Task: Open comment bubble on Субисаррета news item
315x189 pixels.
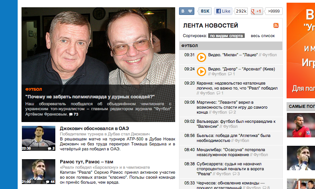Action: (x=236, y=174)
